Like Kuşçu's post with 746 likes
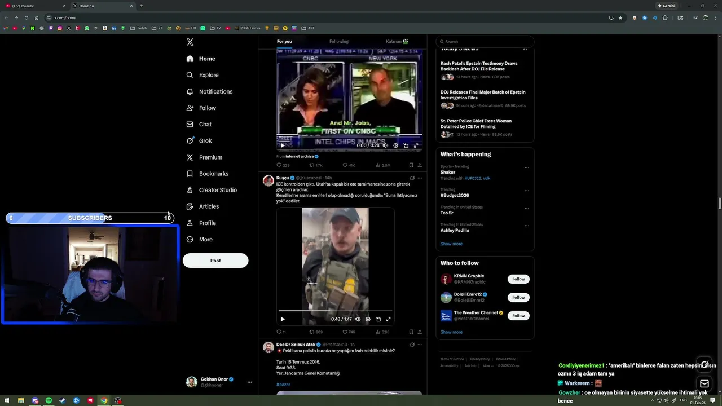This screenshot has height=406, width=722. point(349,332)
